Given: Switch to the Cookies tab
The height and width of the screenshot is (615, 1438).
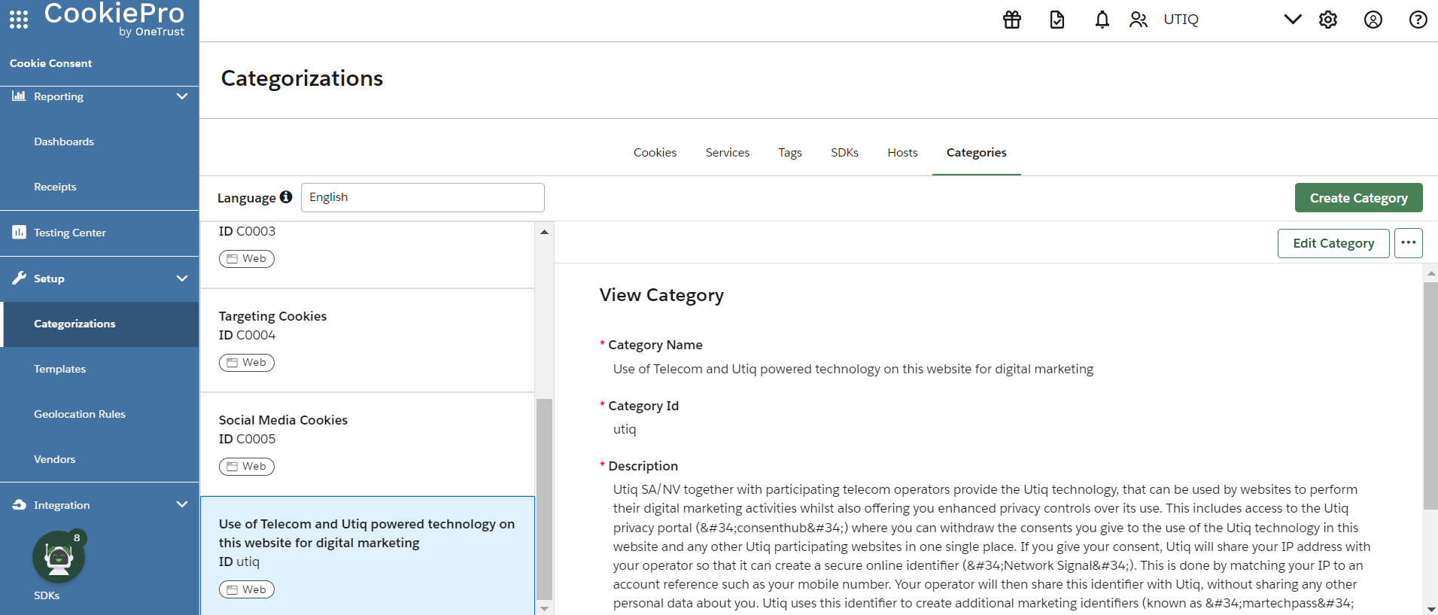Looking at the screenshot, I should [x=655, y=153].
